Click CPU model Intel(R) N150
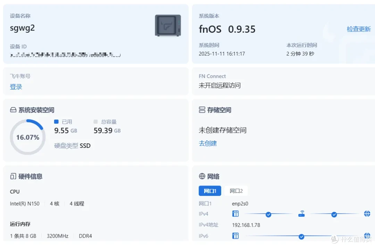Screen dimensions: 375x247 pyautogui.click(x=25, y=204)
